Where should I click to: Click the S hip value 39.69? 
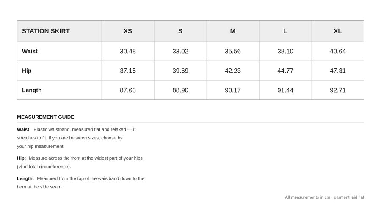coord(180,71)
